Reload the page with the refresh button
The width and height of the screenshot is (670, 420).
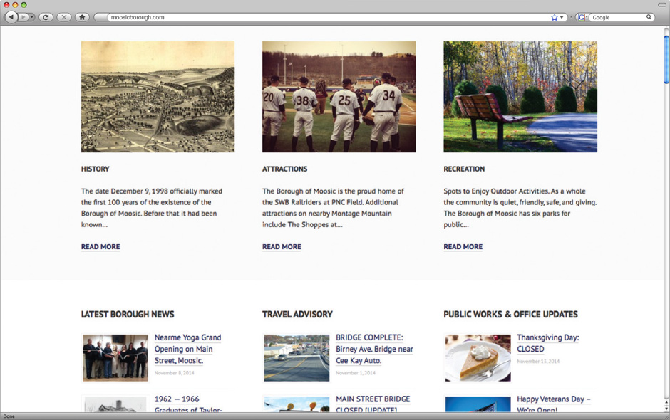coord(46,17)
